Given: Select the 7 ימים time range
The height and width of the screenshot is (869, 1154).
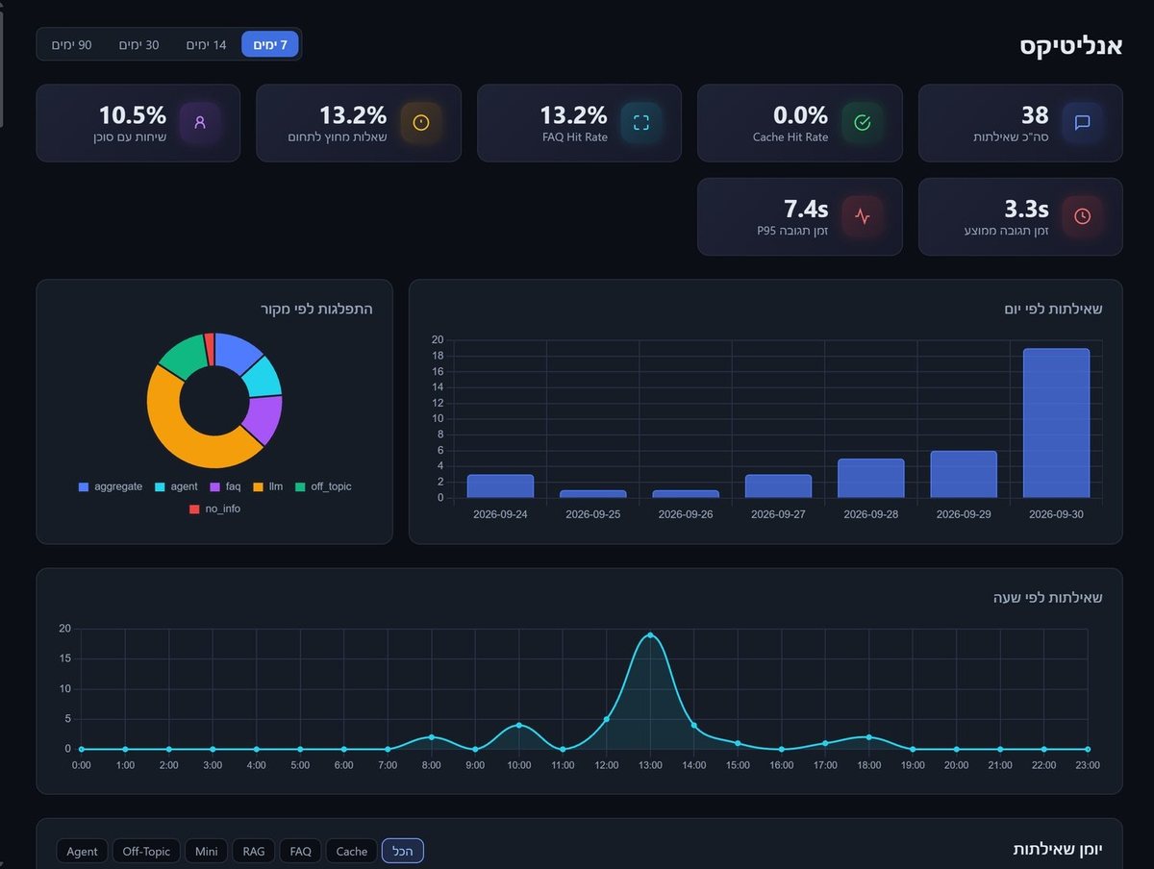Looking at the screenshot, I should point(270,44).
